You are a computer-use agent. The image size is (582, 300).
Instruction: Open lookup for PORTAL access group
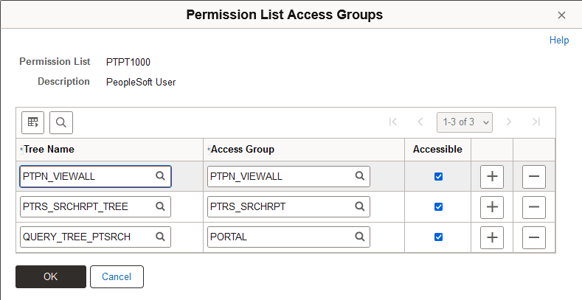(360, 237)
